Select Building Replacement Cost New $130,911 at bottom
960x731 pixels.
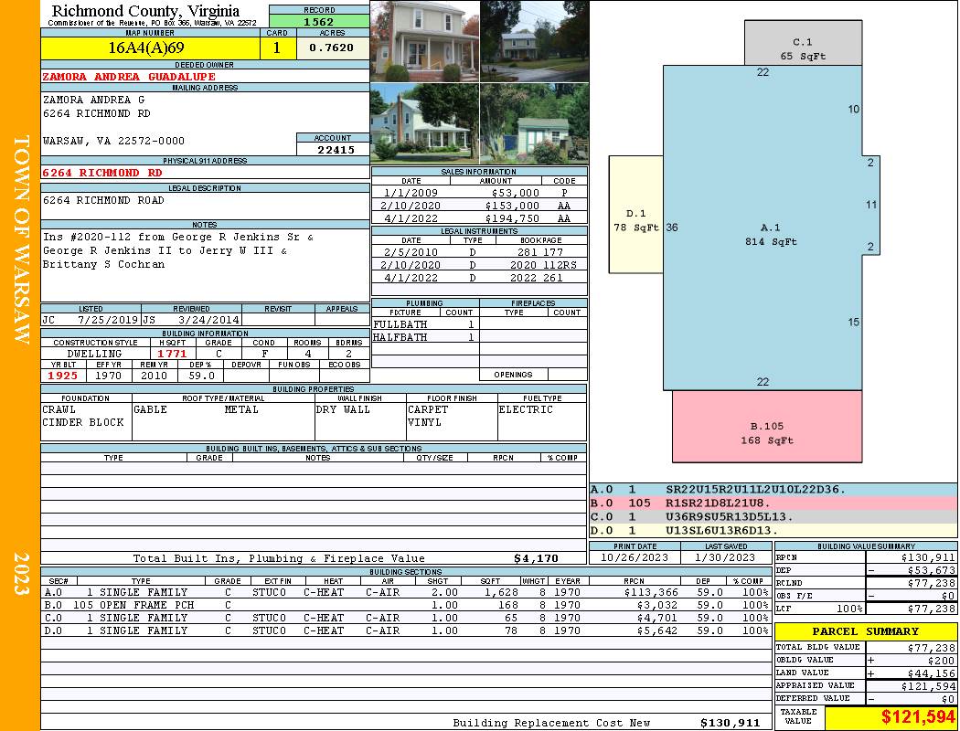pos(730,723)
